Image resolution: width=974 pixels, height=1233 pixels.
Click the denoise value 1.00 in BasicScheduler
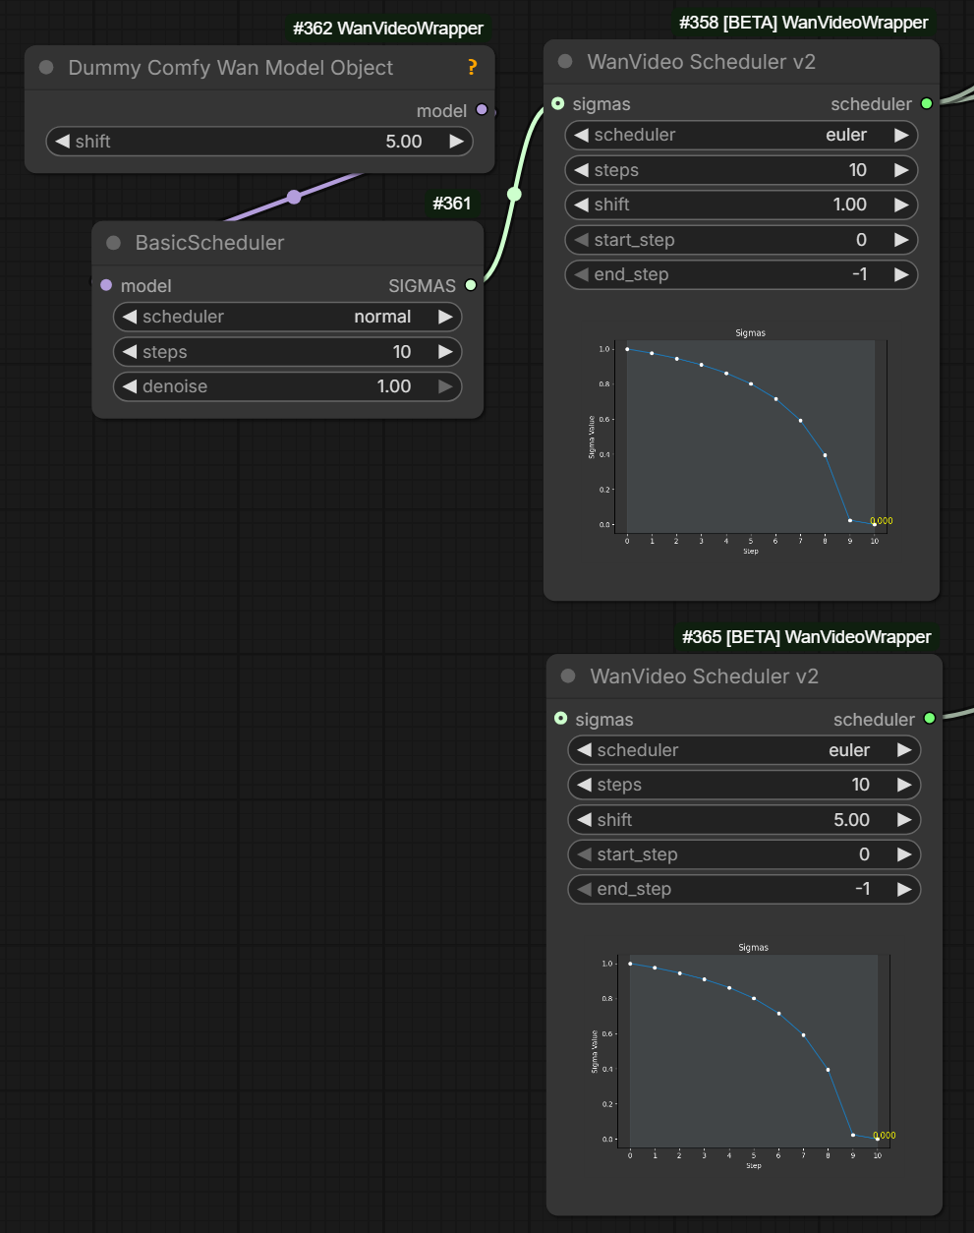(393, 386)
